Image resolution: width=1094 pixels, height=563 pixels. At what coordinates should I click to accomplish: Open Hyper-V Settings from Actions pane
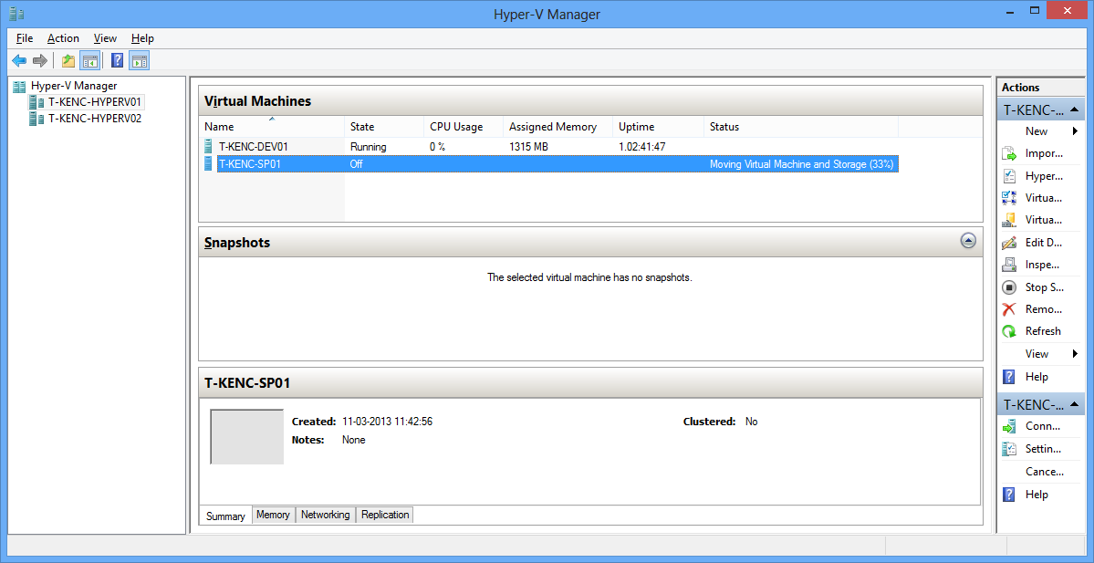(1041, 175)
